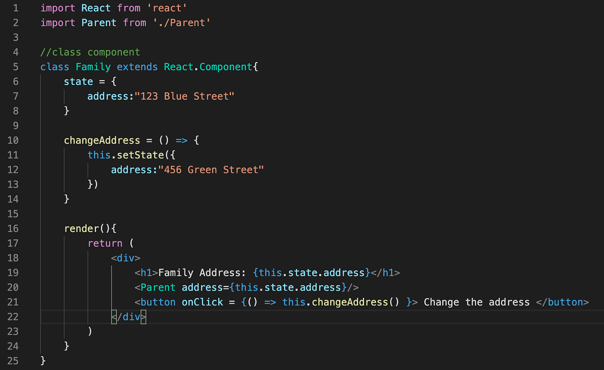Click the Parent component tag on line 20
This screenshot has width=604, height=370.
pyautogui.click(x=158, y=287)
